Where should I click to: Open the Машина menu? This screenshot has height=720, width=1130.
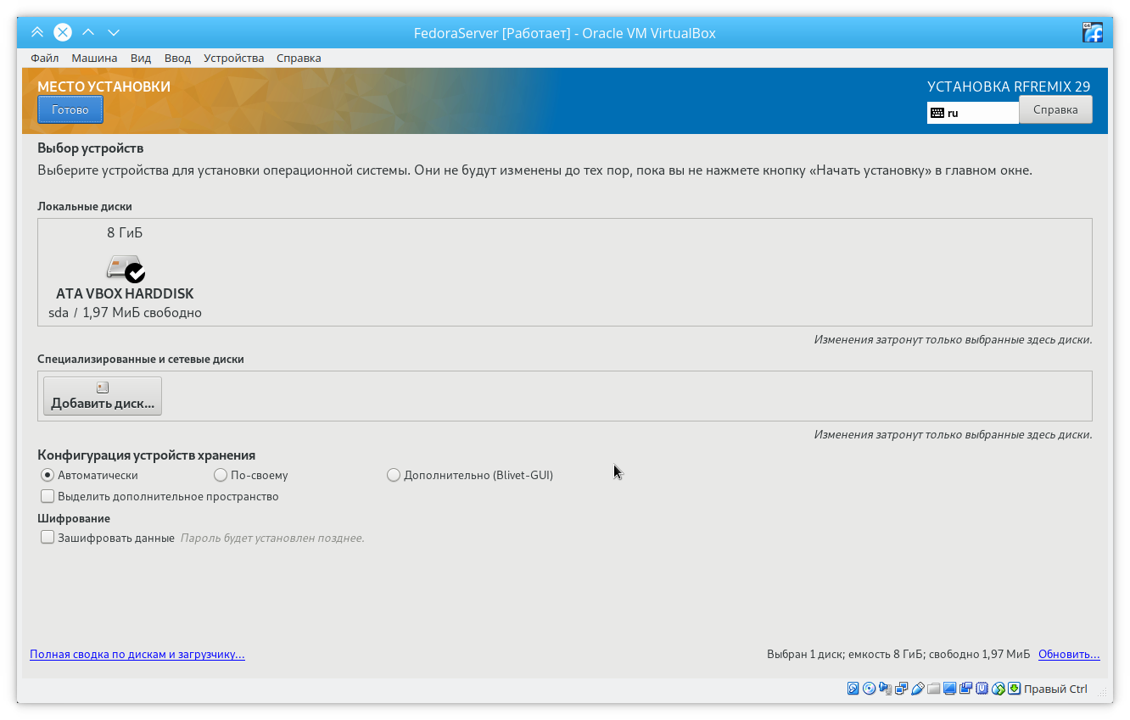(94, 58)
